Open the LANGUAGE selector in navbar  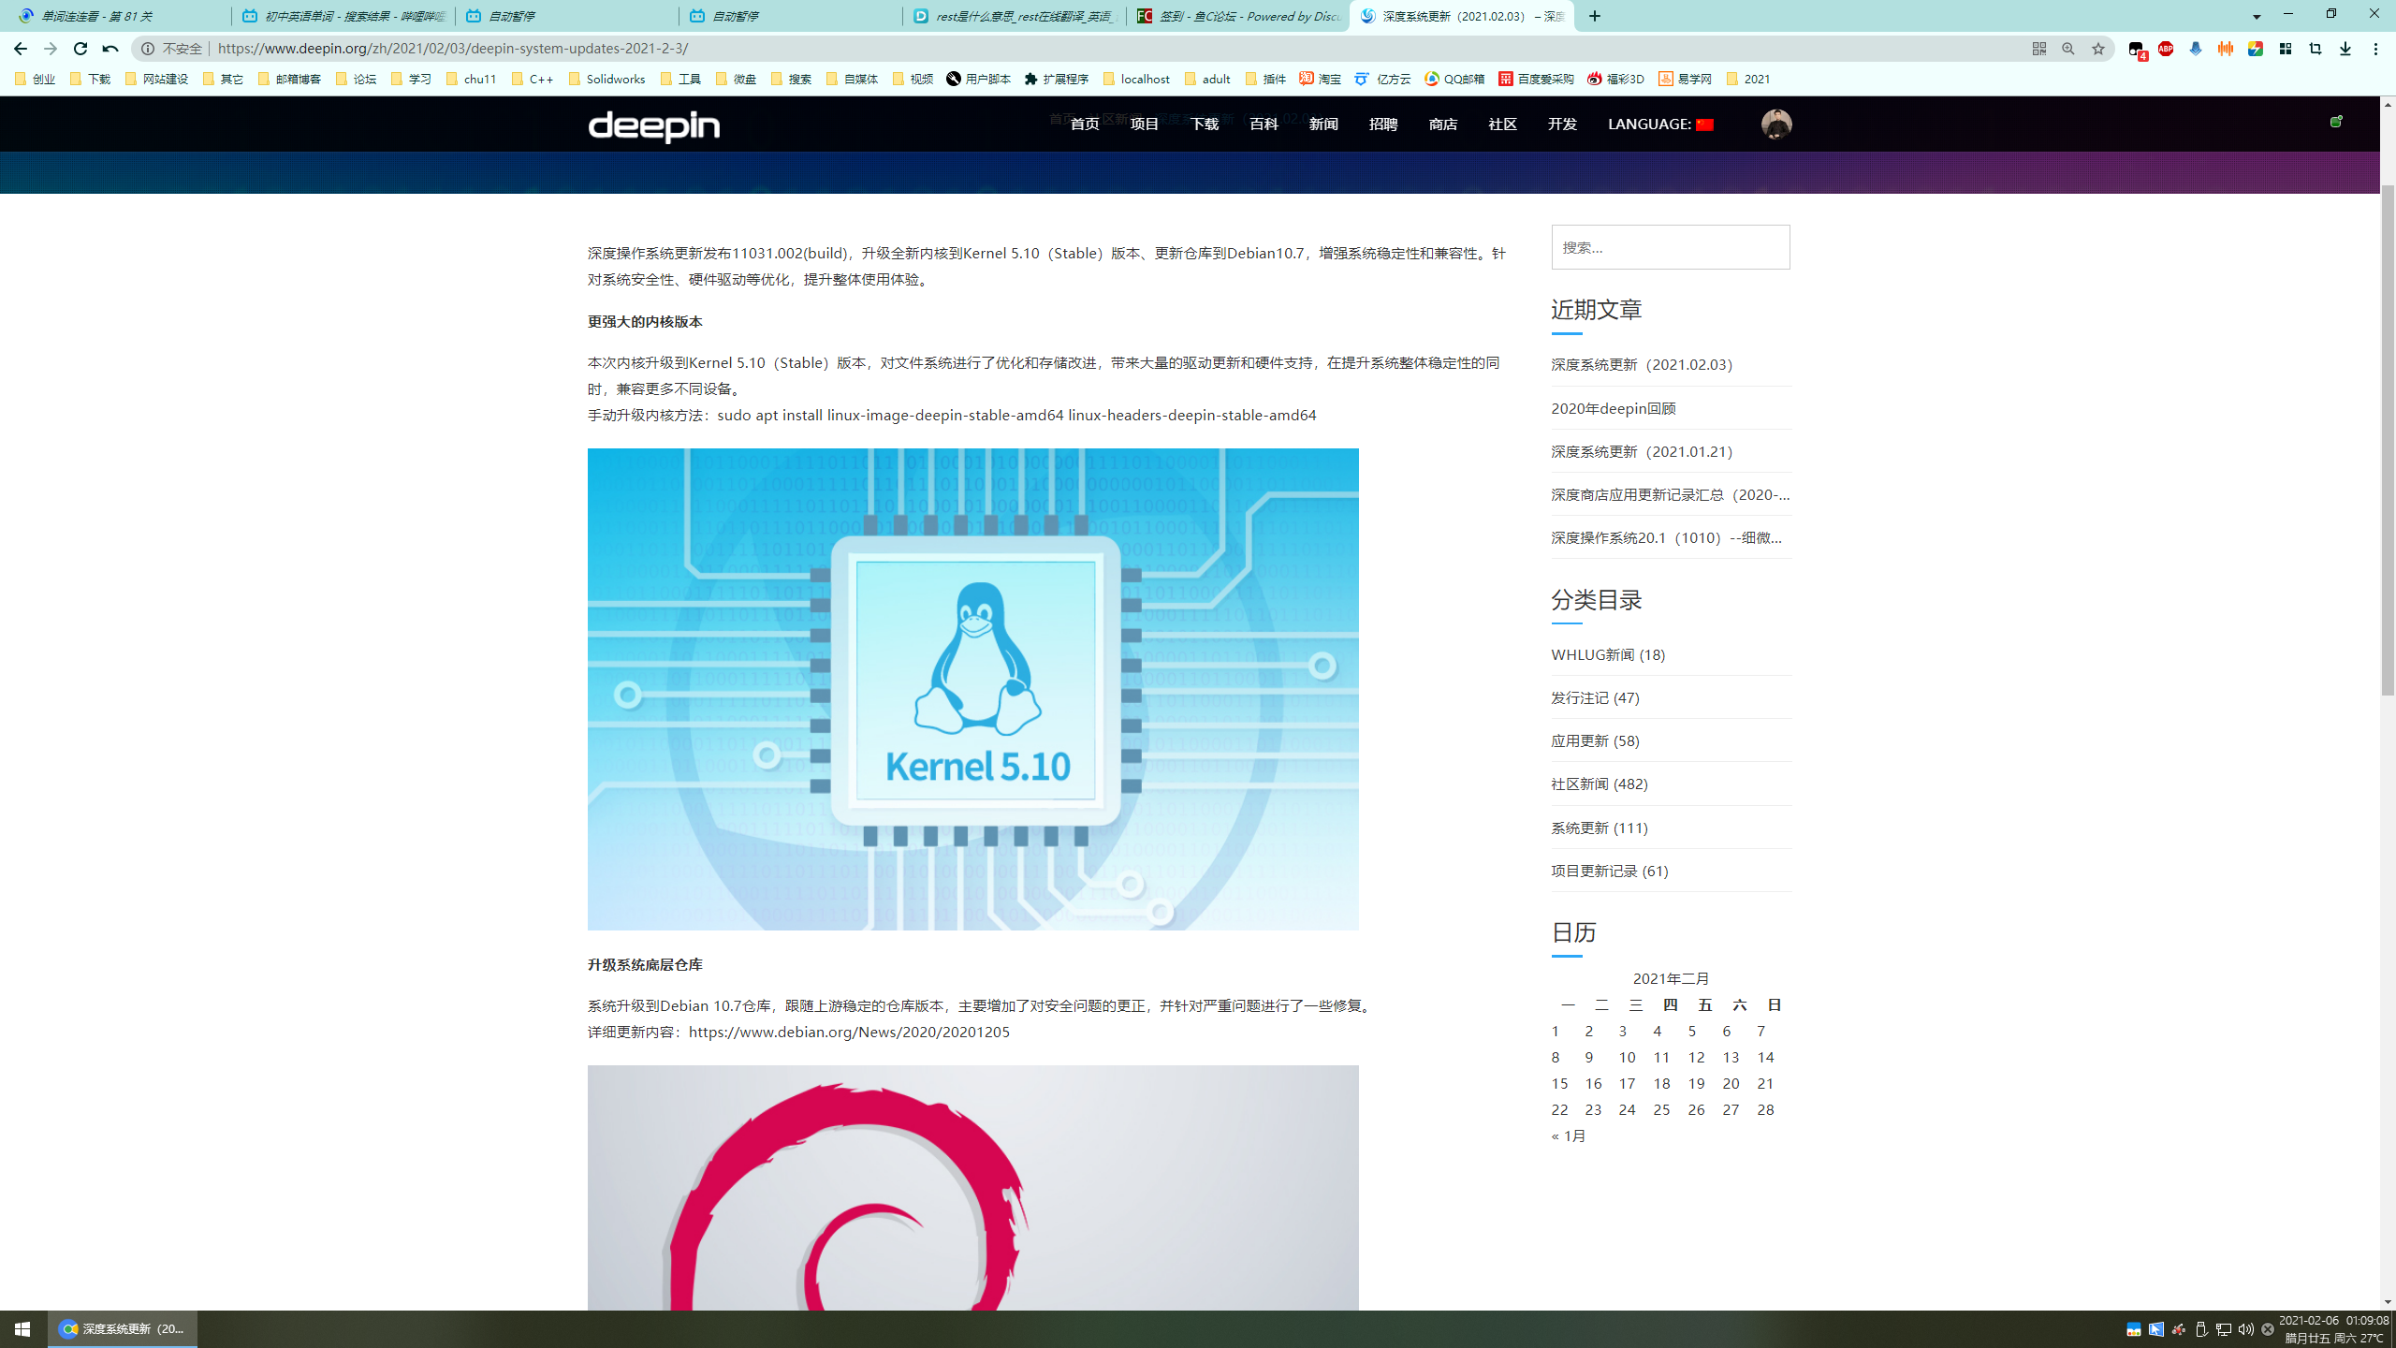point(1660,125)
